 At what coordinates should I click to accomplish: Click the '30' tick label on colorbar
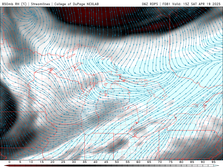point(74,162)
